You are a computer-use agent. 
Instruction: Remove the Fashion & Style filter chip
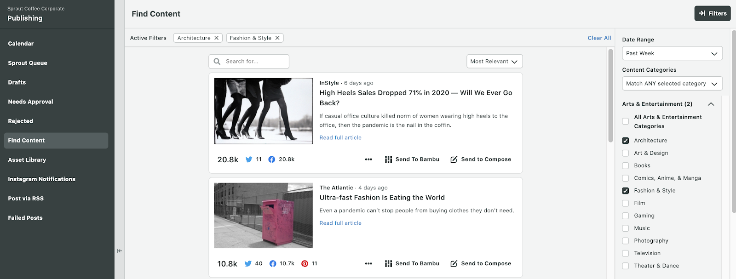(277, 38)
